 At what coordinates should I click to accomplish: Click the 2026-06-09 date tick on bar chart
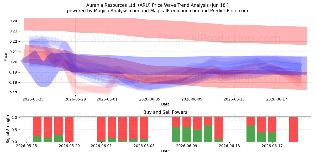(x=187, y=146)
